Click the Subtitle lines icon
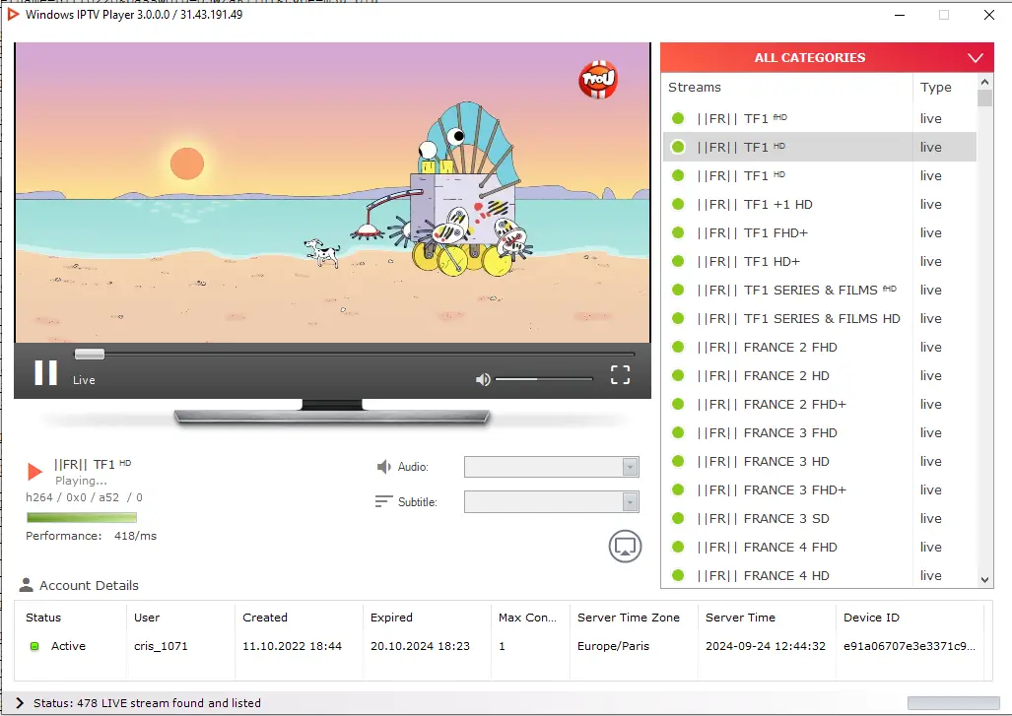Image resolution: width=1012 pixels, height=716 pixels. [383, 501]
